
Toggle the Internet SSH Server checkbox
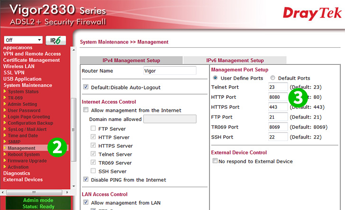click(93, 171)
